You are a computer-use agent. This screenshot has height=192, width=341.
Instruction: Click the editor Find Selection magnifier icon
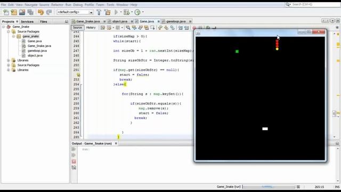(x=128, y=28)
